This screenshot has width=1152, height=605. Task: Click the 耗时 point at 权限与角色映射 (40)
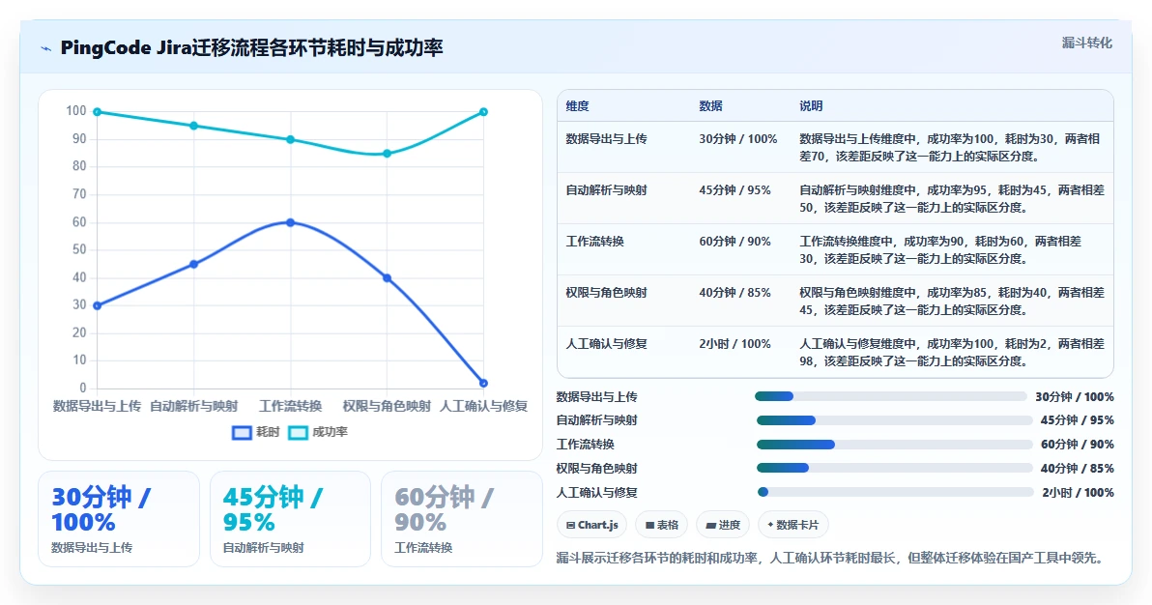pyautogui.click(x=388, y=278)
